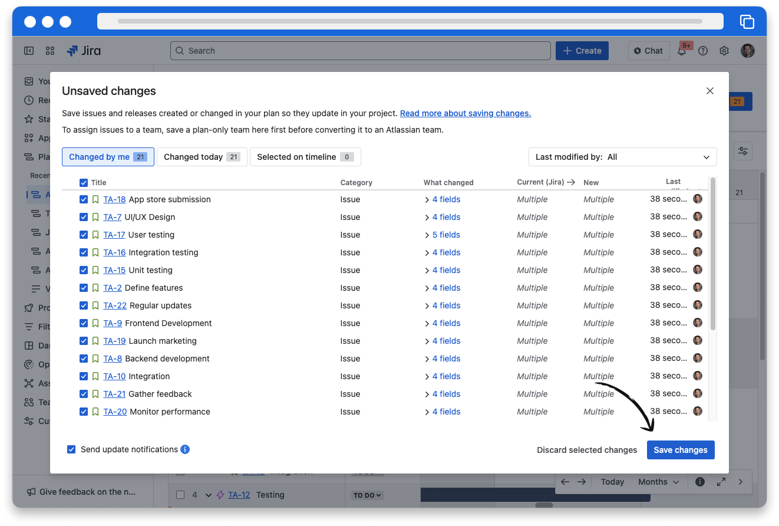Click the avatar in TA-7 row

pos(698,216)
